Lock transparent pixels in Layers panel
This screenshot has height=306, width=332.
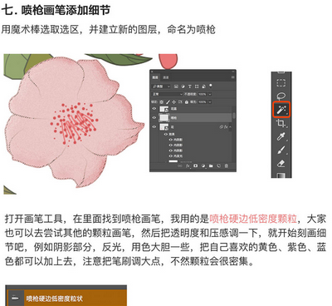pos(162,102)
